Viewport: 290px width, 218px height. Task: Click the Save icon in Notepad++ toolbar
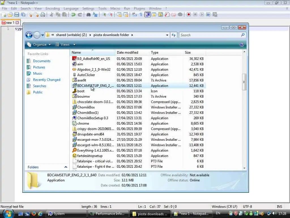(x=17, y=15)
